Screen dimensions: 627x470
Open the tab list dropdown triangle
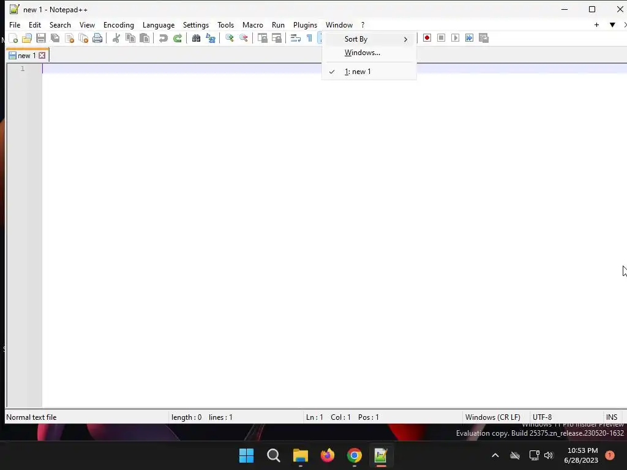coord(612,24)
